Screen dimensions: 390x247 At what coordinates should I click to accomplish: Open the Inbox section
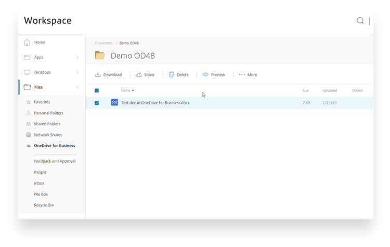pyautogui.click(x=39, y=183)
